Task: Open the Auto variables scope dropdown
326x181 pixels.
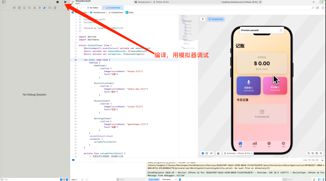Action: [x=74, y=179]
